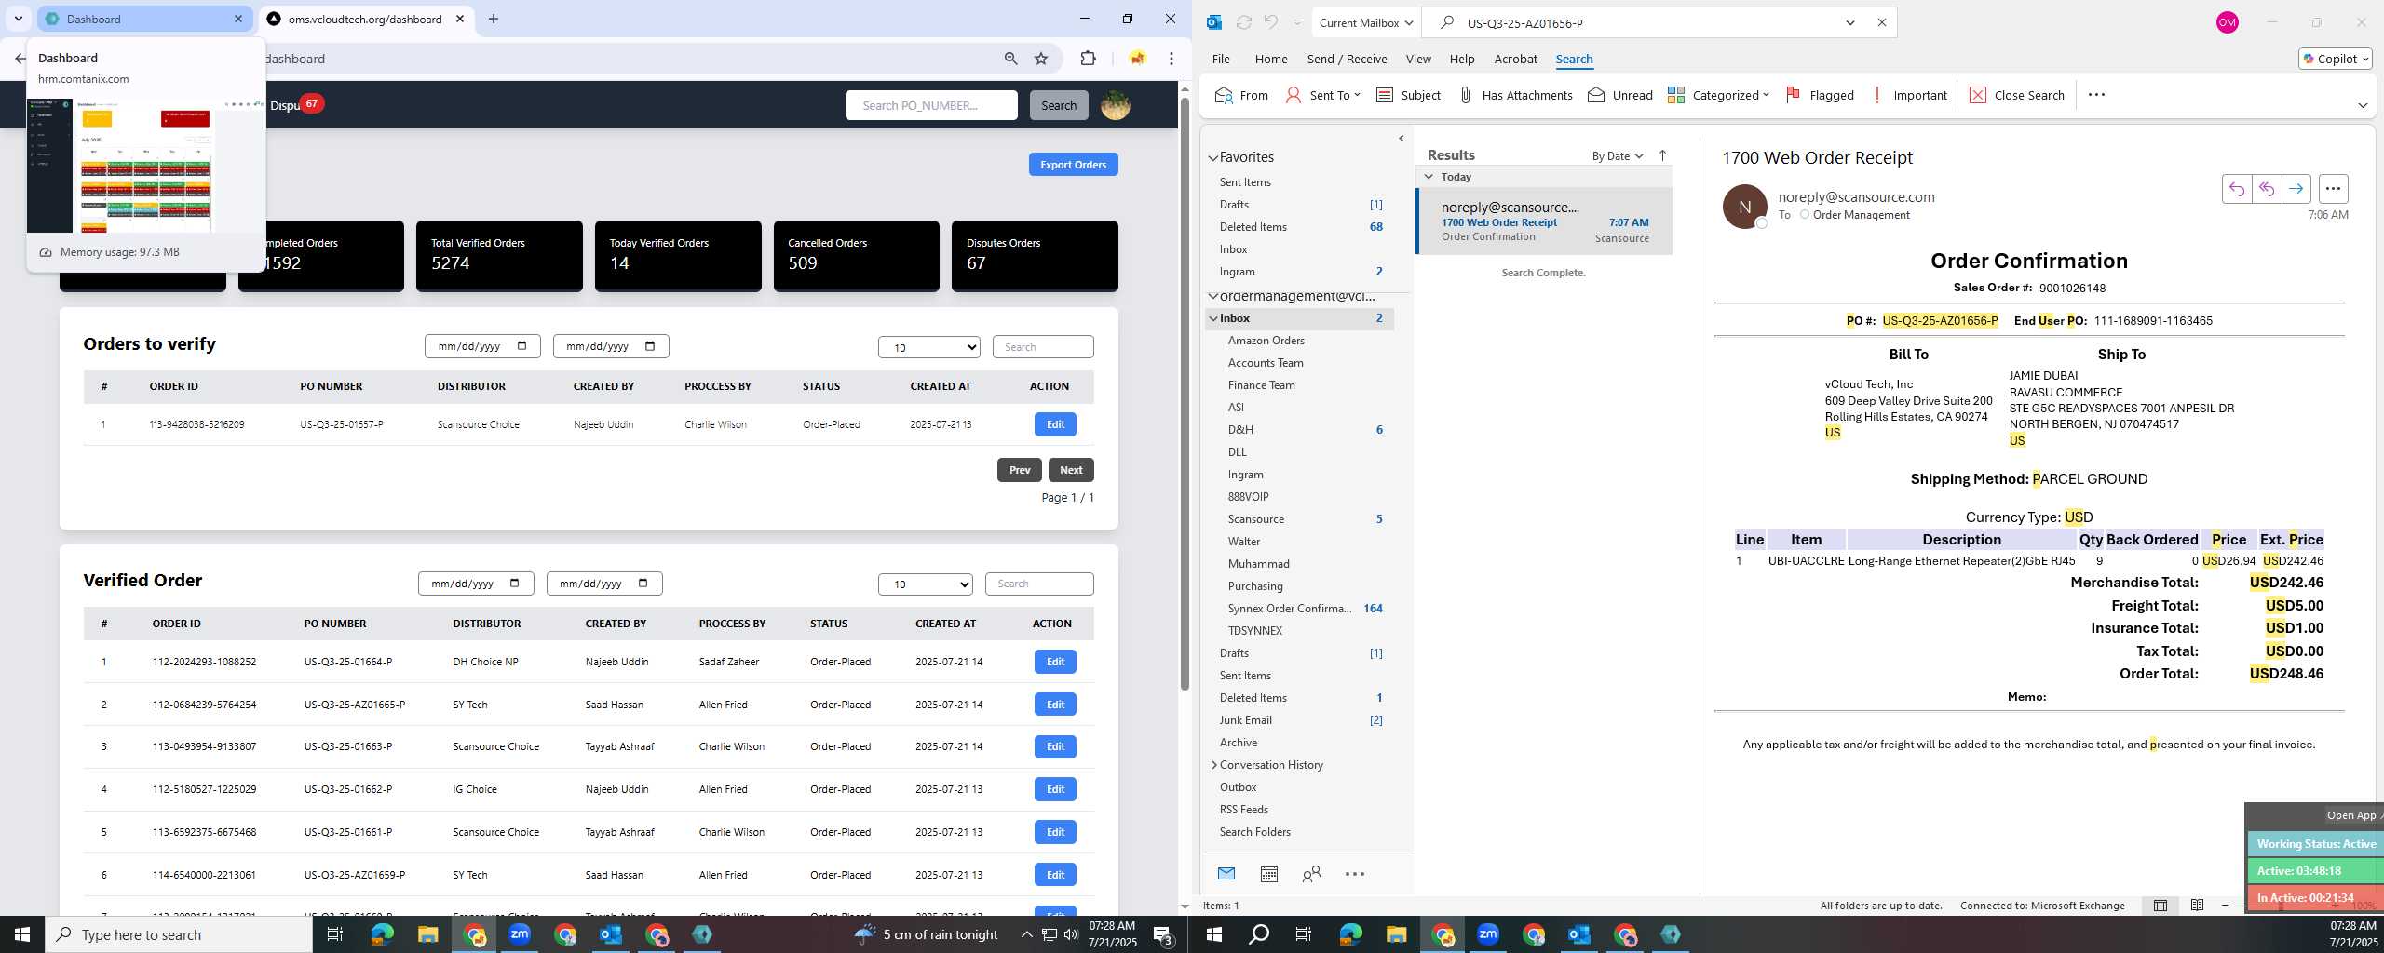Viewport: 2384px width, 953px height.
Task: Collapse the Outlook folder pane
Action: tap(1402, 138)
